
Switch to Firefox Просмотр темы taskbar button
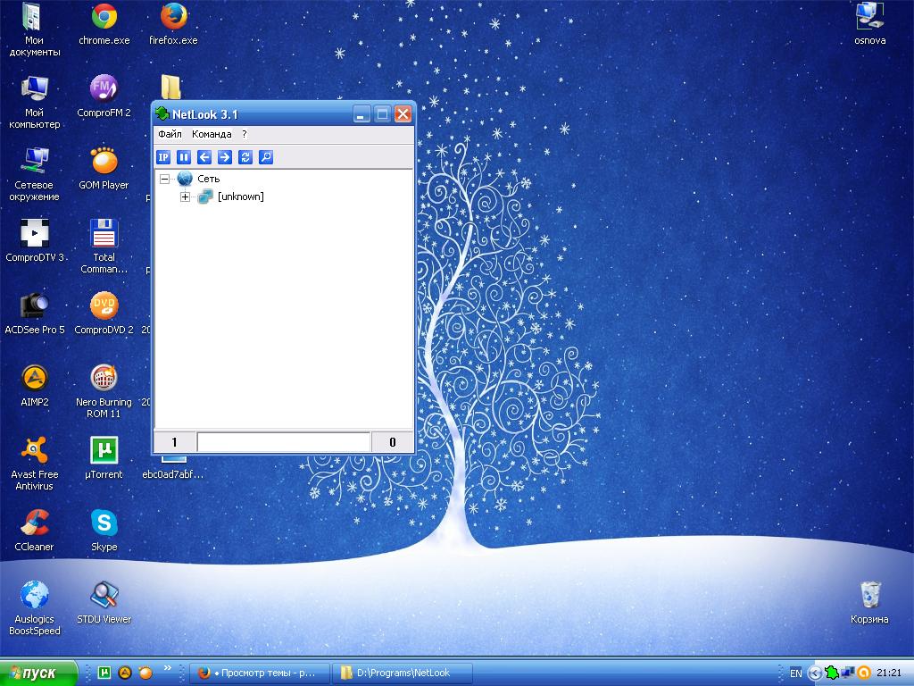pos(259,673)
